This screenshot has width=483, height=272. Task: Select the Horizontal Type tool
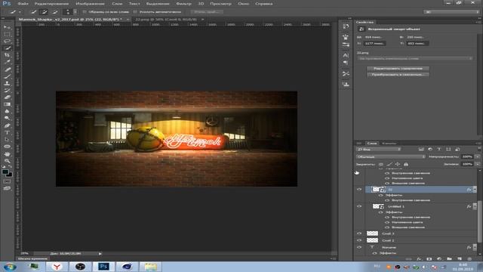coord(7,133)
